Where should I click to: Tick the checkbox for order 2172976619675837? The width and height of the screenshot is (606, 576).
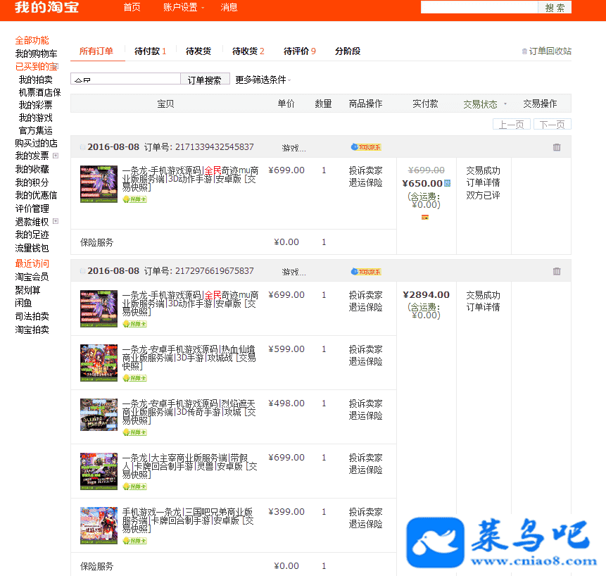click(82, 272)
